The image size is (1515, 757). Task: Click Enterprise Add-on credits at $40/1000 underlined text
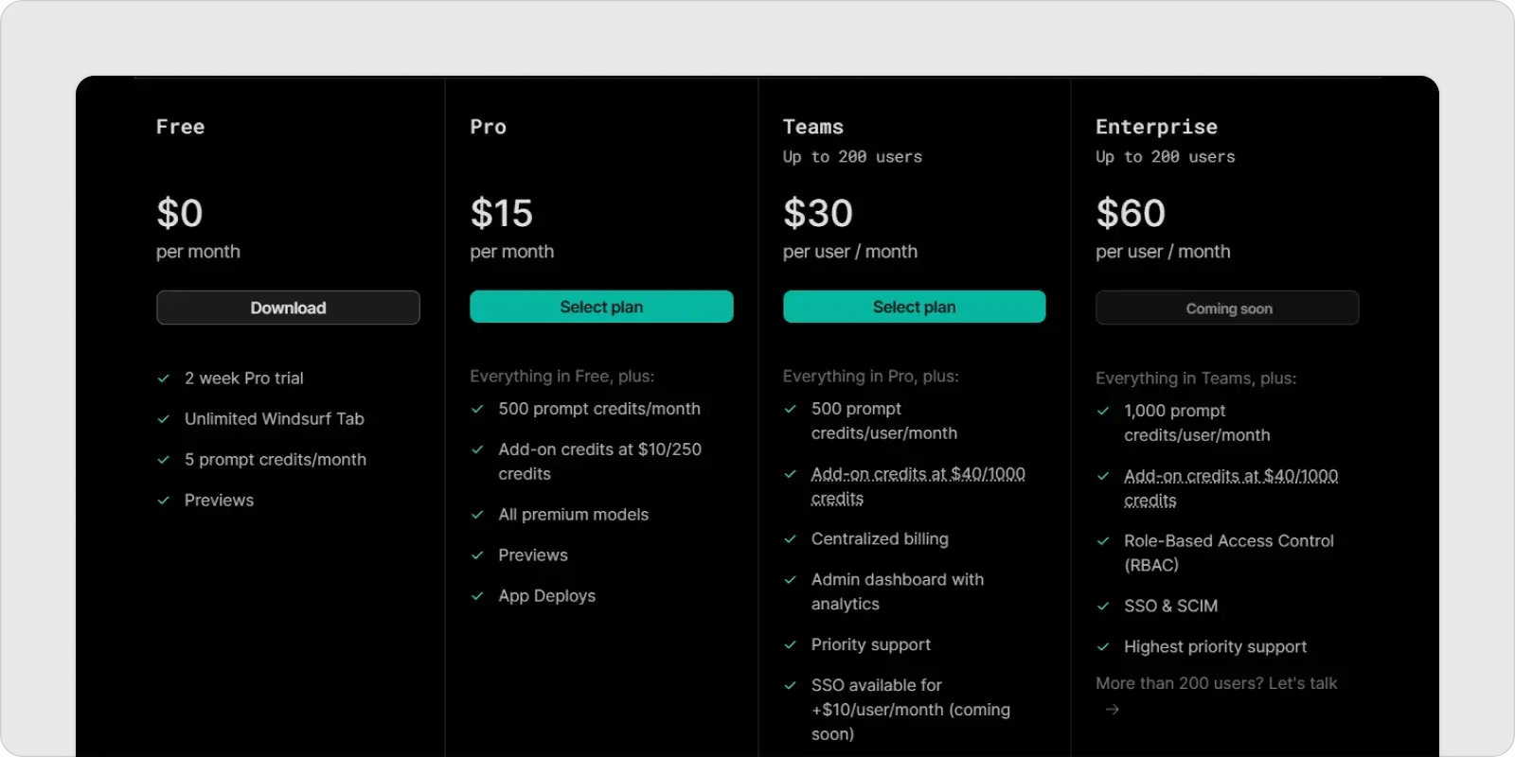click(1231, 487)
